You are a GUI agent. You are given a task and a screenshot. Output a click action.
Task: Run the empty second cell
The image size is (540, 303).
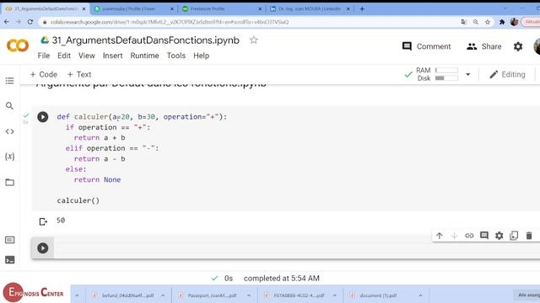(x=43, y=248)
